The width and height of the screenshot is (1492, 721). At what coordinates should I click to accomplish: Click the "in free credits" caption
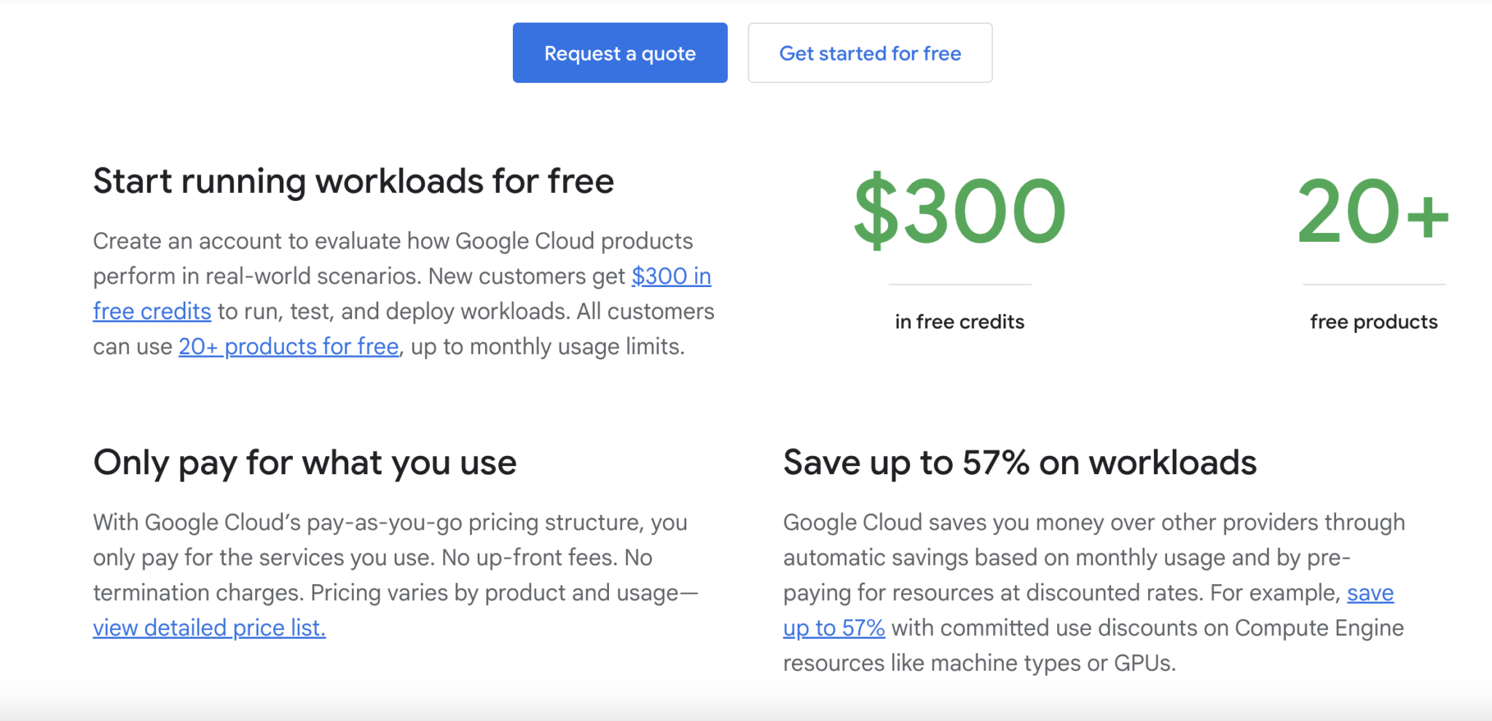click(959, 321)
